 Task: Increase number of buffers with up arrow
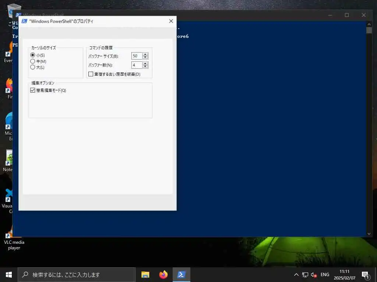point(145,63)
